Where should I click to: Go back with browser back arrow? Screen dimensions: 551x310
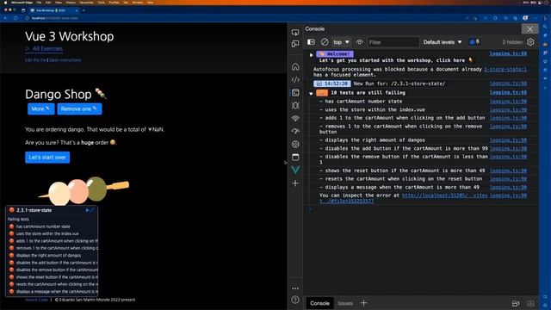pos(6,18)
